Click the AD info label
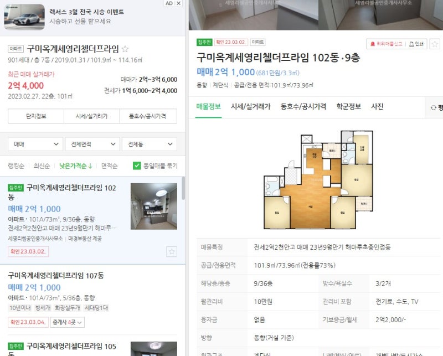Screen dimensions: 443x356 [x=169, y=3]
